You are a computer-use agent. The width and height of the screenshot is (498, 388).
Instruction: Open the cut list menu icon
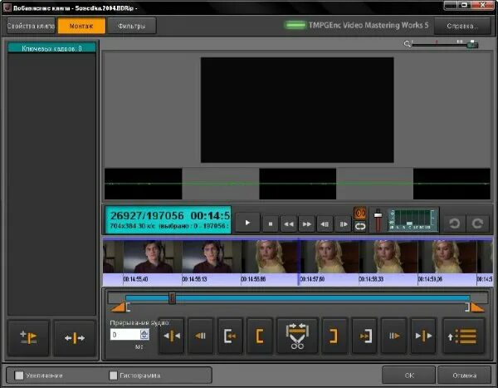463,336
